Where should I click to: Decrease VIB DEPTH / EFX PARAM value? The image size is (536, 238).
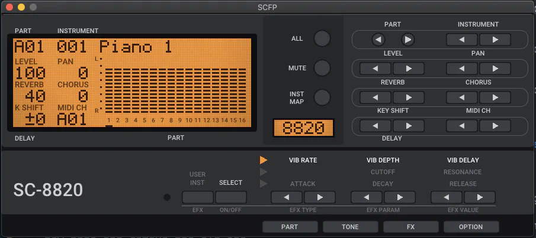(x=367, y=197)
